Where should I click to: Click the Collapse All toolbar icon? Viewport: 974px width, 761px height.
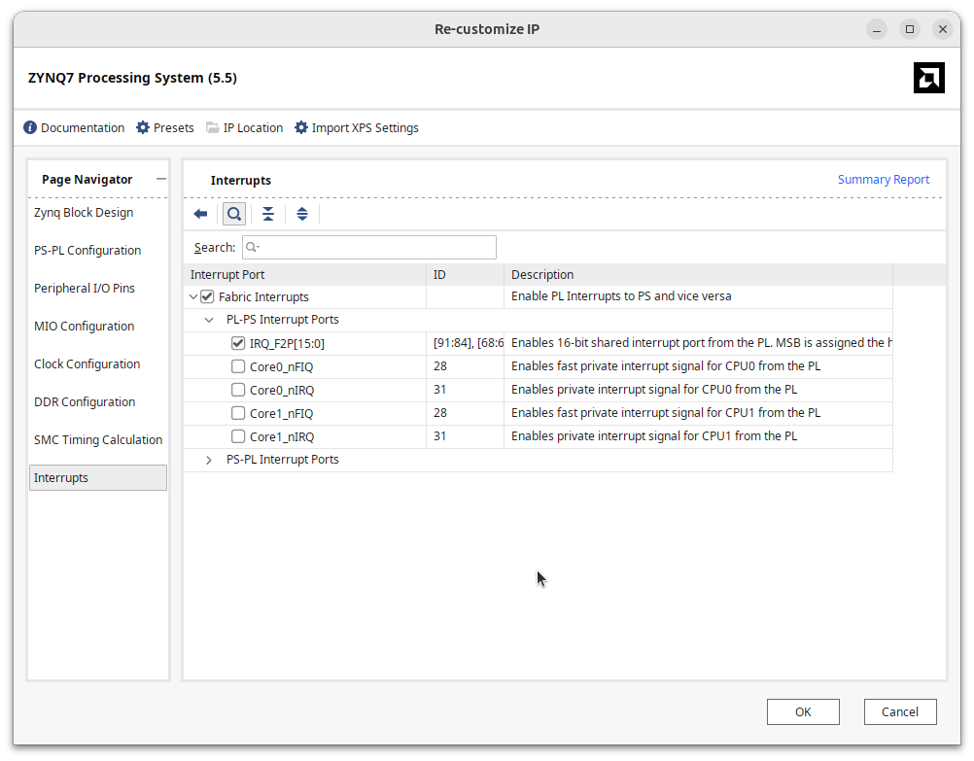coord(267,214)
